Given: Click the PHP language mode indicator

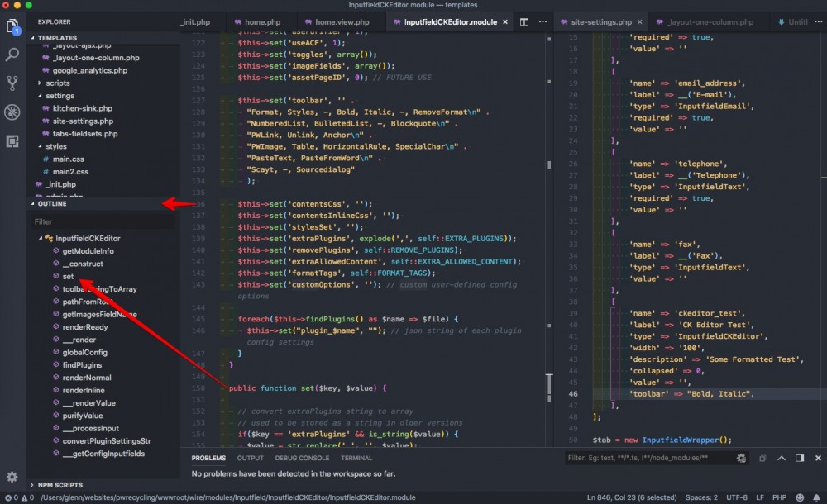Looking at the screenshot, I should point(778,497).
